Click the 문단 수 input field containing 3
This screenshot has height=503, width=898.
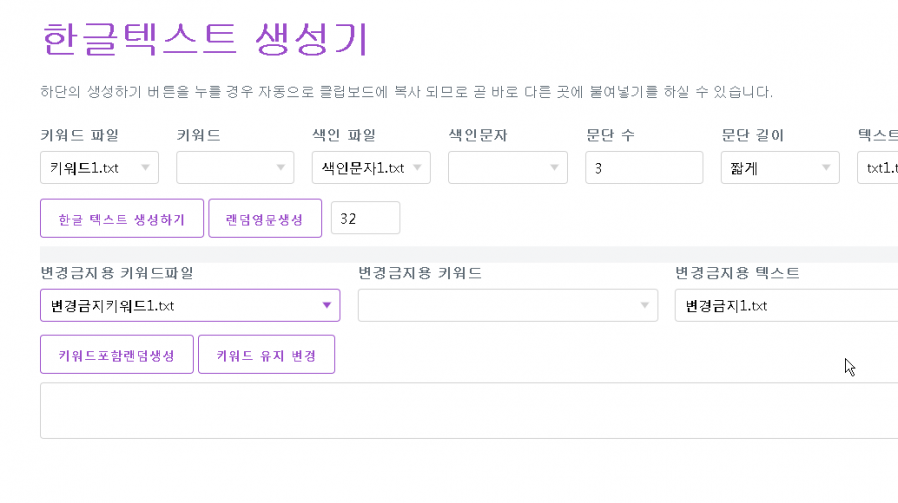(645, 168)
